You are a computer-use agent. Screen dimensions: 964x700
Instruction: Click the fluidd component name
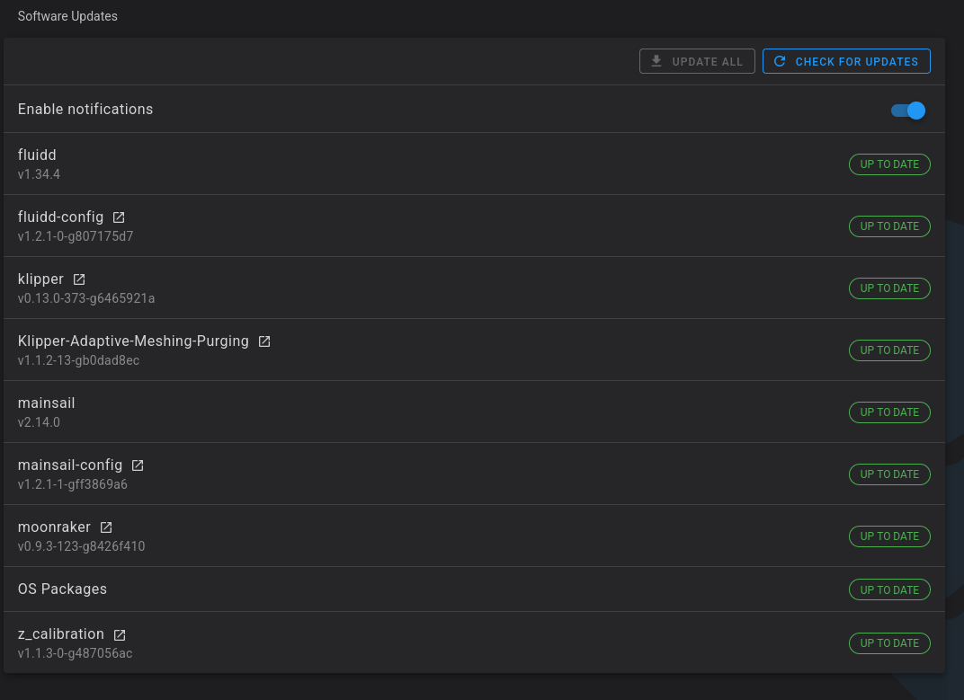[x=37, y=155]
